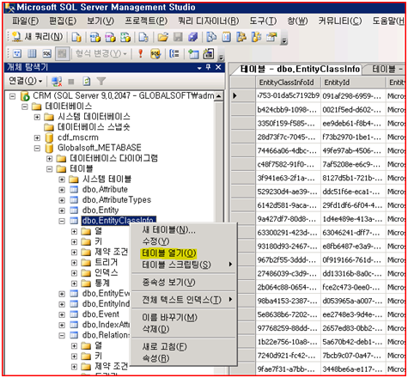
Task: Open the Registered Servers window icon
Action: (x=211, y=37)
